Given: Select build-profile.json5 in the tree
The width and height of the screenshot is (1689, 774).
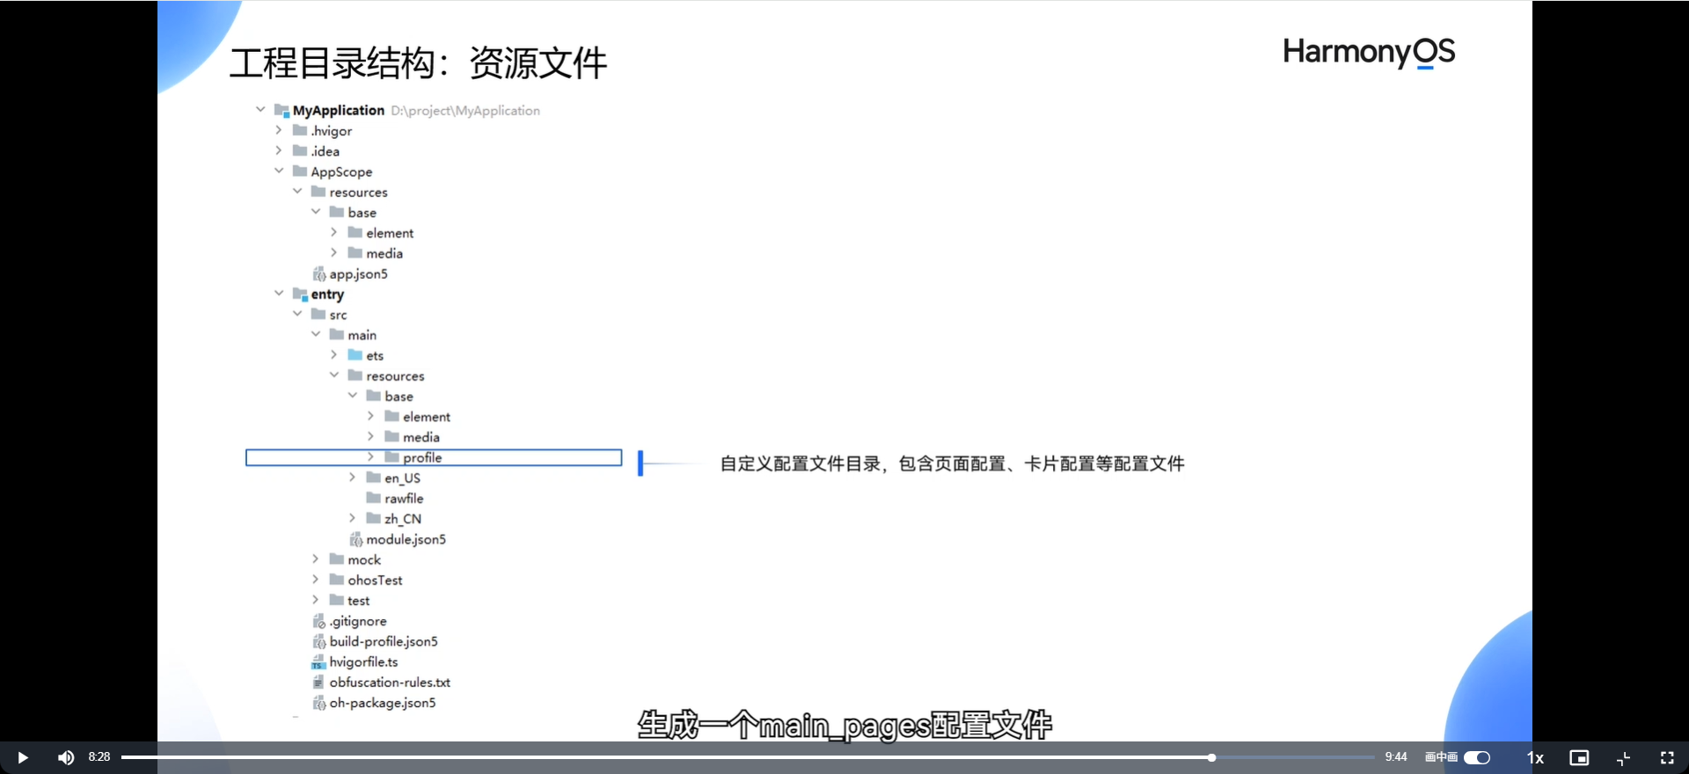Looking at the screenshot, I should pyautogui.click(x=384, y=642).
